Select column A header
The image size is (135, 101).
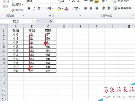(16, 26)
